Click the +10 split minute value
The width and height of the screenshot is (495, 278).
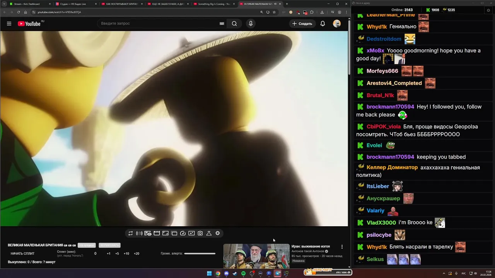[126, 254]
